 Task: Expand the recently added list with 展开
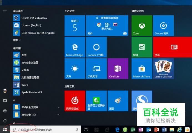click(17, 40)
